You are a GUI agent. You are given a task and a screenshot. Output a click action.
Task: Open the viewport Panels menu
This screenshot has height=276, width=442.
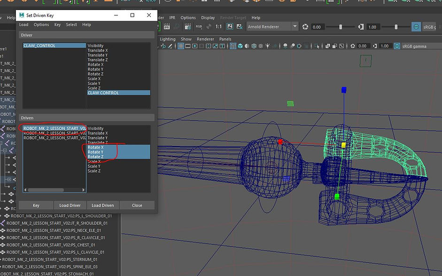225,39
